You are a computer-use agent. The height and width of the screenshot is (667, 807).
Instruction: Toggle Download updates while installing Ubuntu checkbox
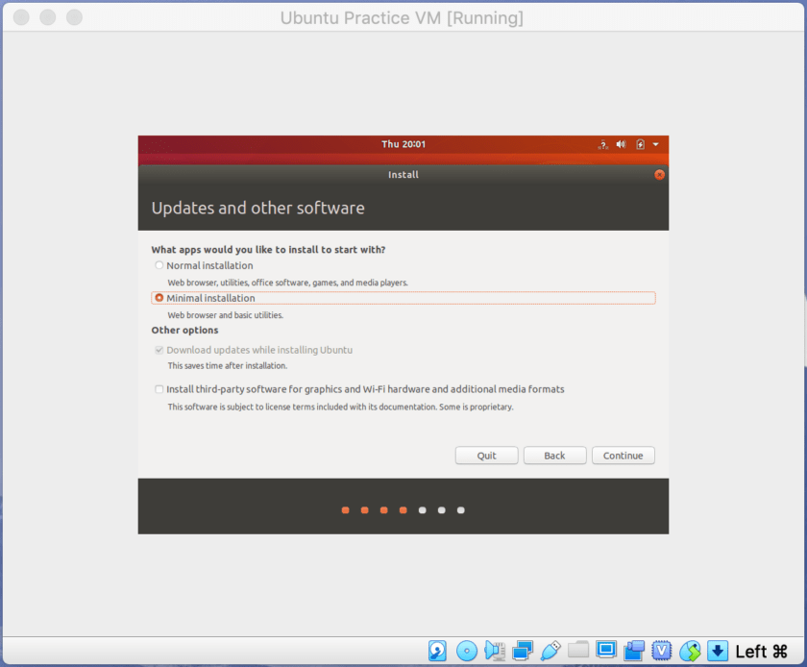pos(159,350)
